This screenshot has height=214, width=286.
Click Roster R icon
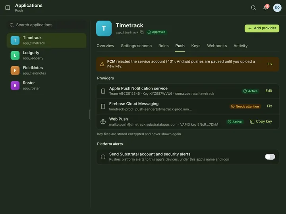pos(15,86)
